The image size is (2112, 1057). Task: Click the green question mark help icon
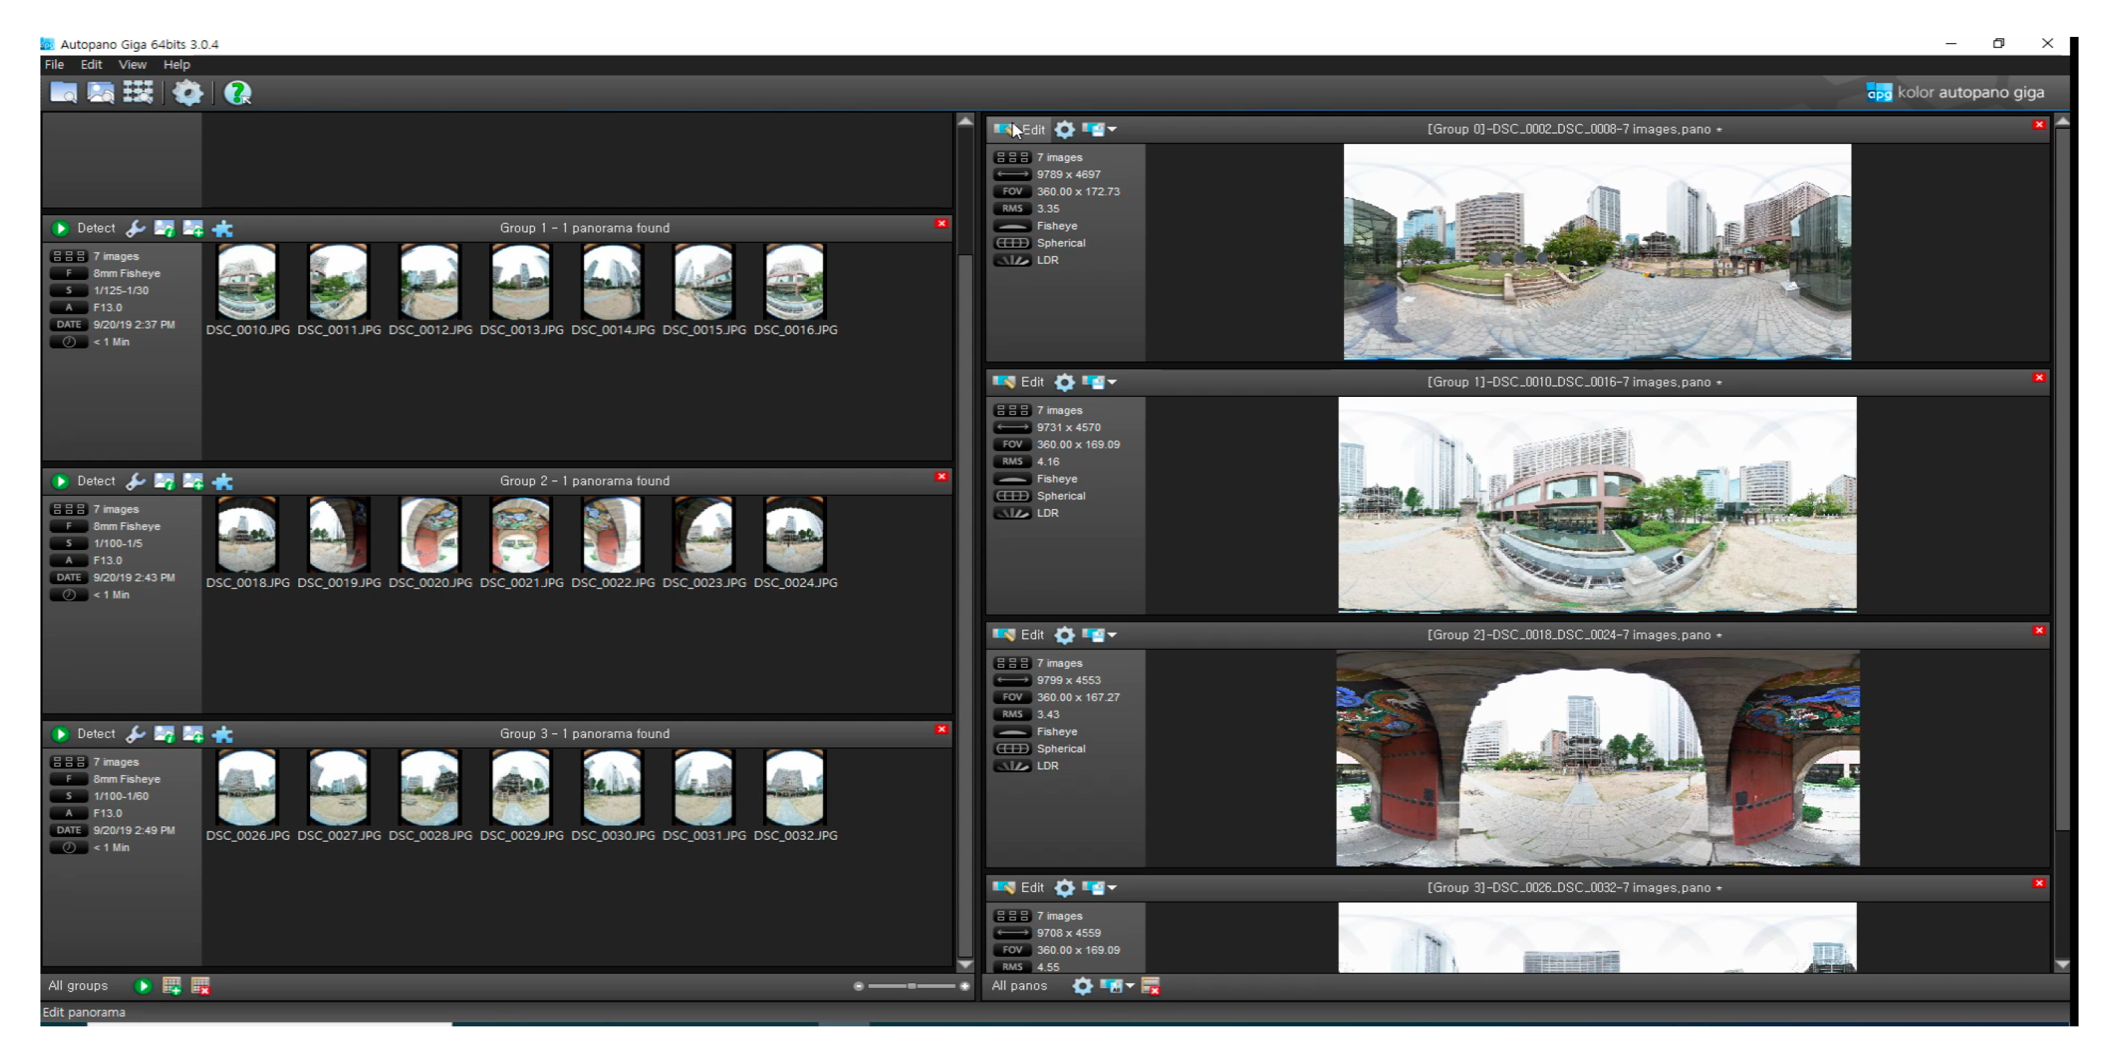tap(238, 93)
